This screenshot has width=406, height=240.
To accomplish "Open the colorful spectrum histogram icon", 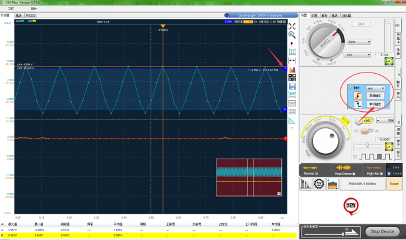I will point(292,69).
